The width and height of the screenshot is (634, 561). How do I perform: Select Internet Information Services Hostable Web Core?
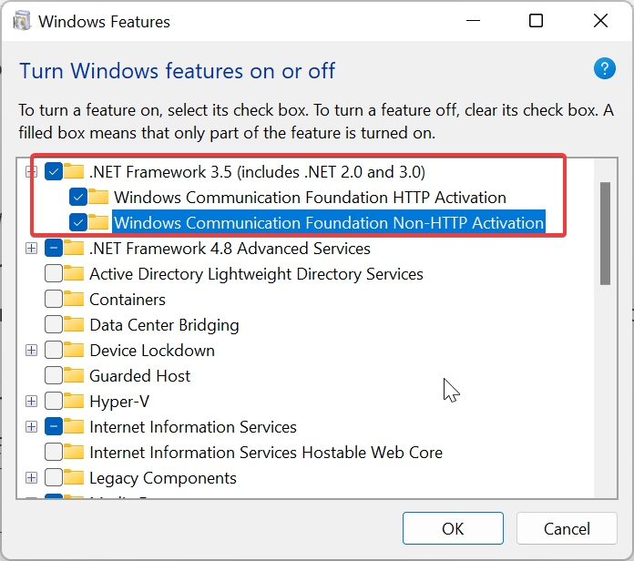[265, 453]
